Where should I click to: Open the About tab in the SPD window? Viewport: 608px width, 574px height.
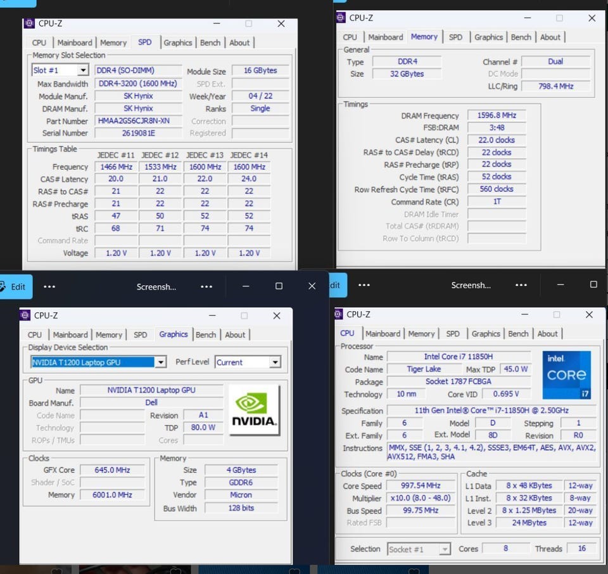pyautogui.click(x=239, y=42)
